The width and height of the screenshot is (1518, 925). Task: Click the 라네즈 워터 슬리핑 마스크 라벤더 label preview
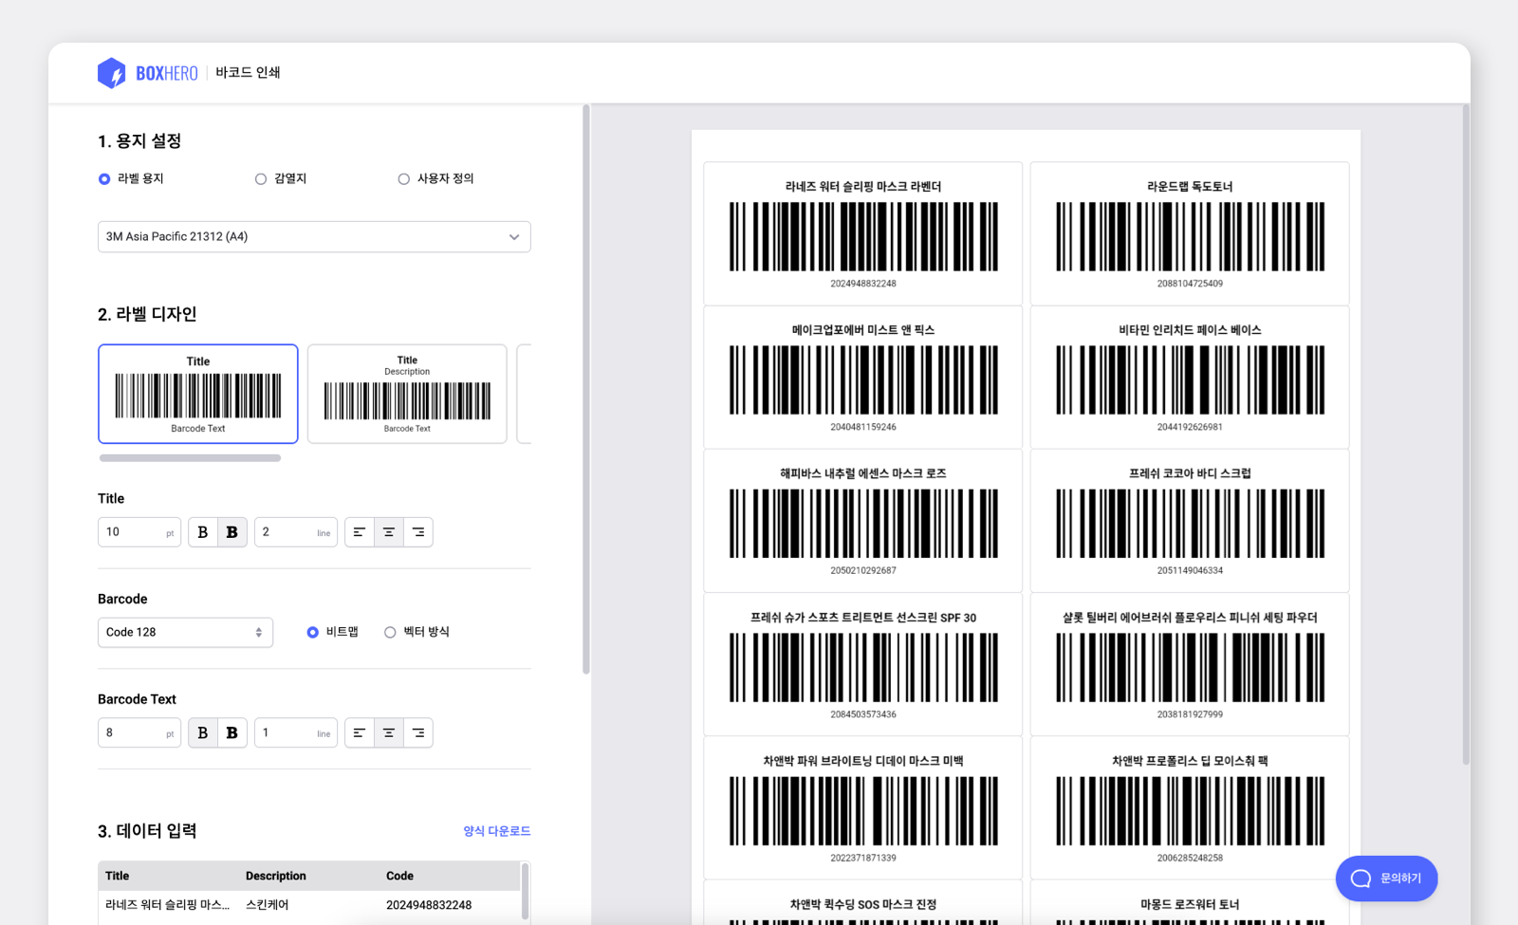pos(863,233)
